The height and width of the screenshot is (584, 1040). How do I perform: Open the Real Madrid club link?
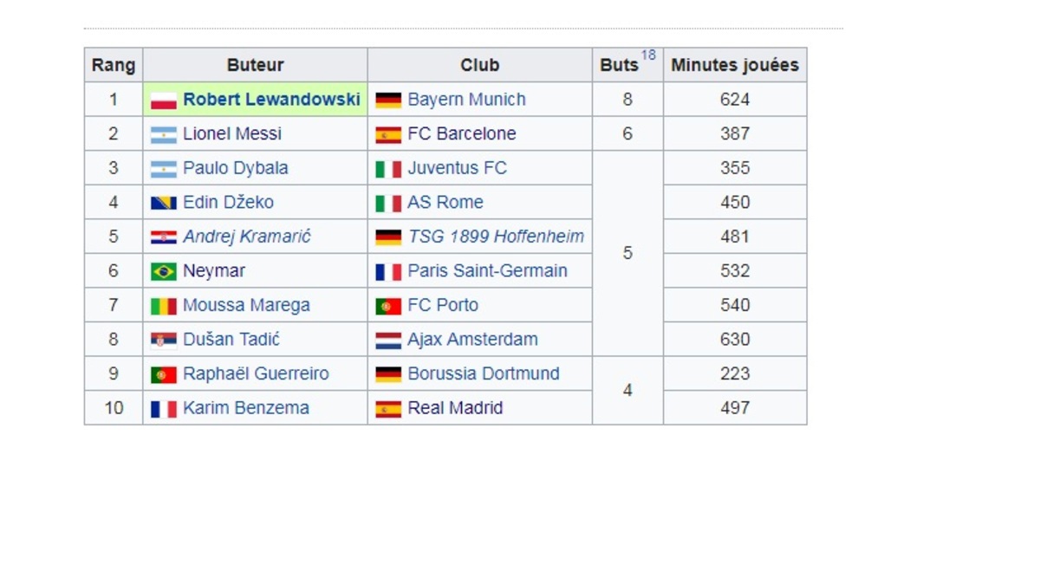click(455, 408)
